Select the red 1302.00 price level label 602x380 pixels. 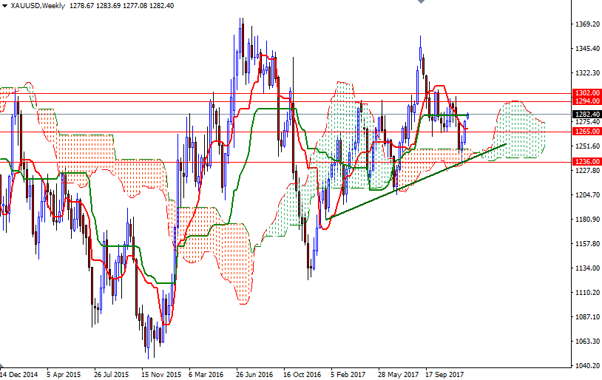pos(586,93)
